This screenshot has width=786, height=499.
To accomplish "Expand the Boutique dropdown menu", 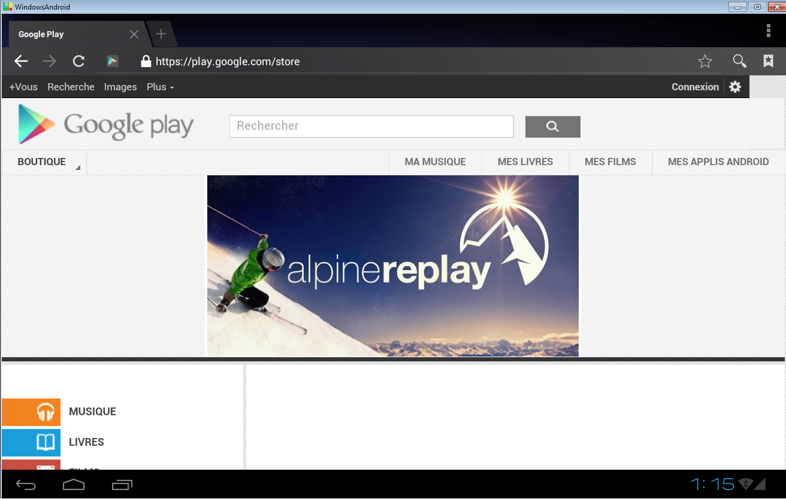I will coord(44,162).
